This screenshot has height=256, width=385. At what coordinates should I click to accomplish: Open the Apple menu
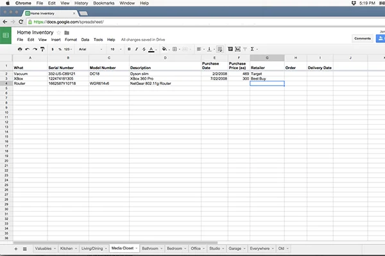click(8, 3)
